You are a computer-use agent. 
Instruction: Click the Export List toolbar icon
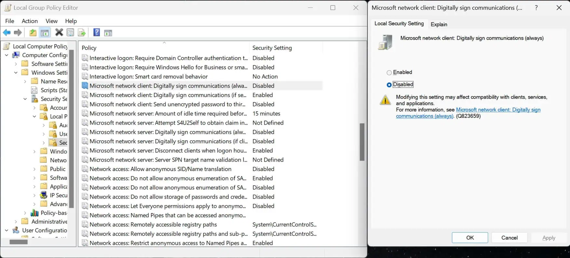[82, 32]
